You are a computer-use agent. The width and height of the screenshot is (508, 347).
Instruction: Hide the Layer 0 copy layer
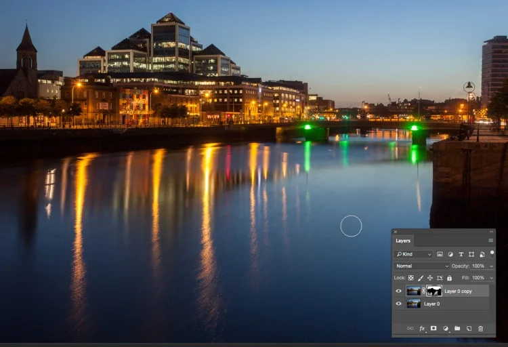coord(398,291)
